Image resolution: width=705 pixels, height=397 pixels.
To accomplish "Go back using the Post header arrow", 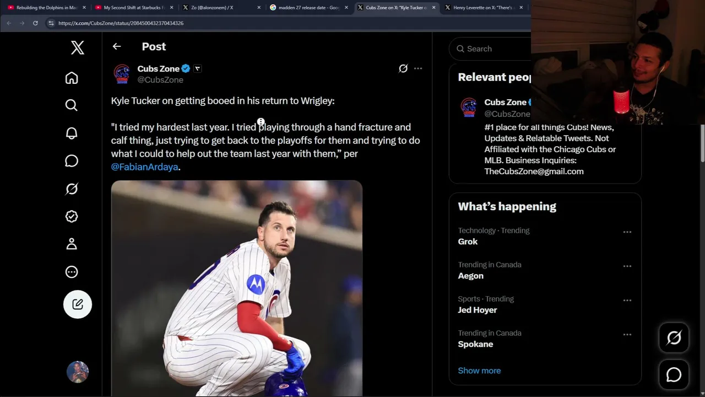I will tap(117, 46).
